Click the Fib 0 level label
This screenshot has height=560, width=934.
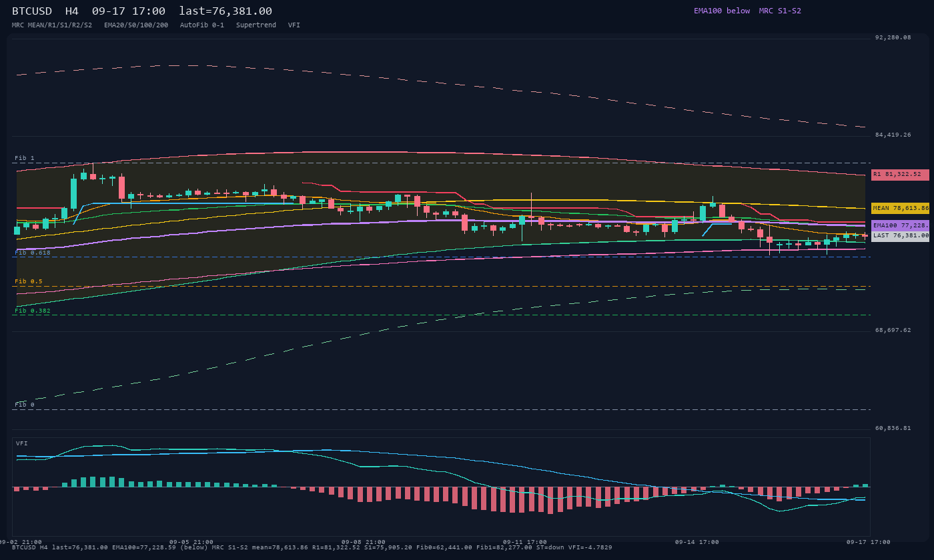click(25, 405)
